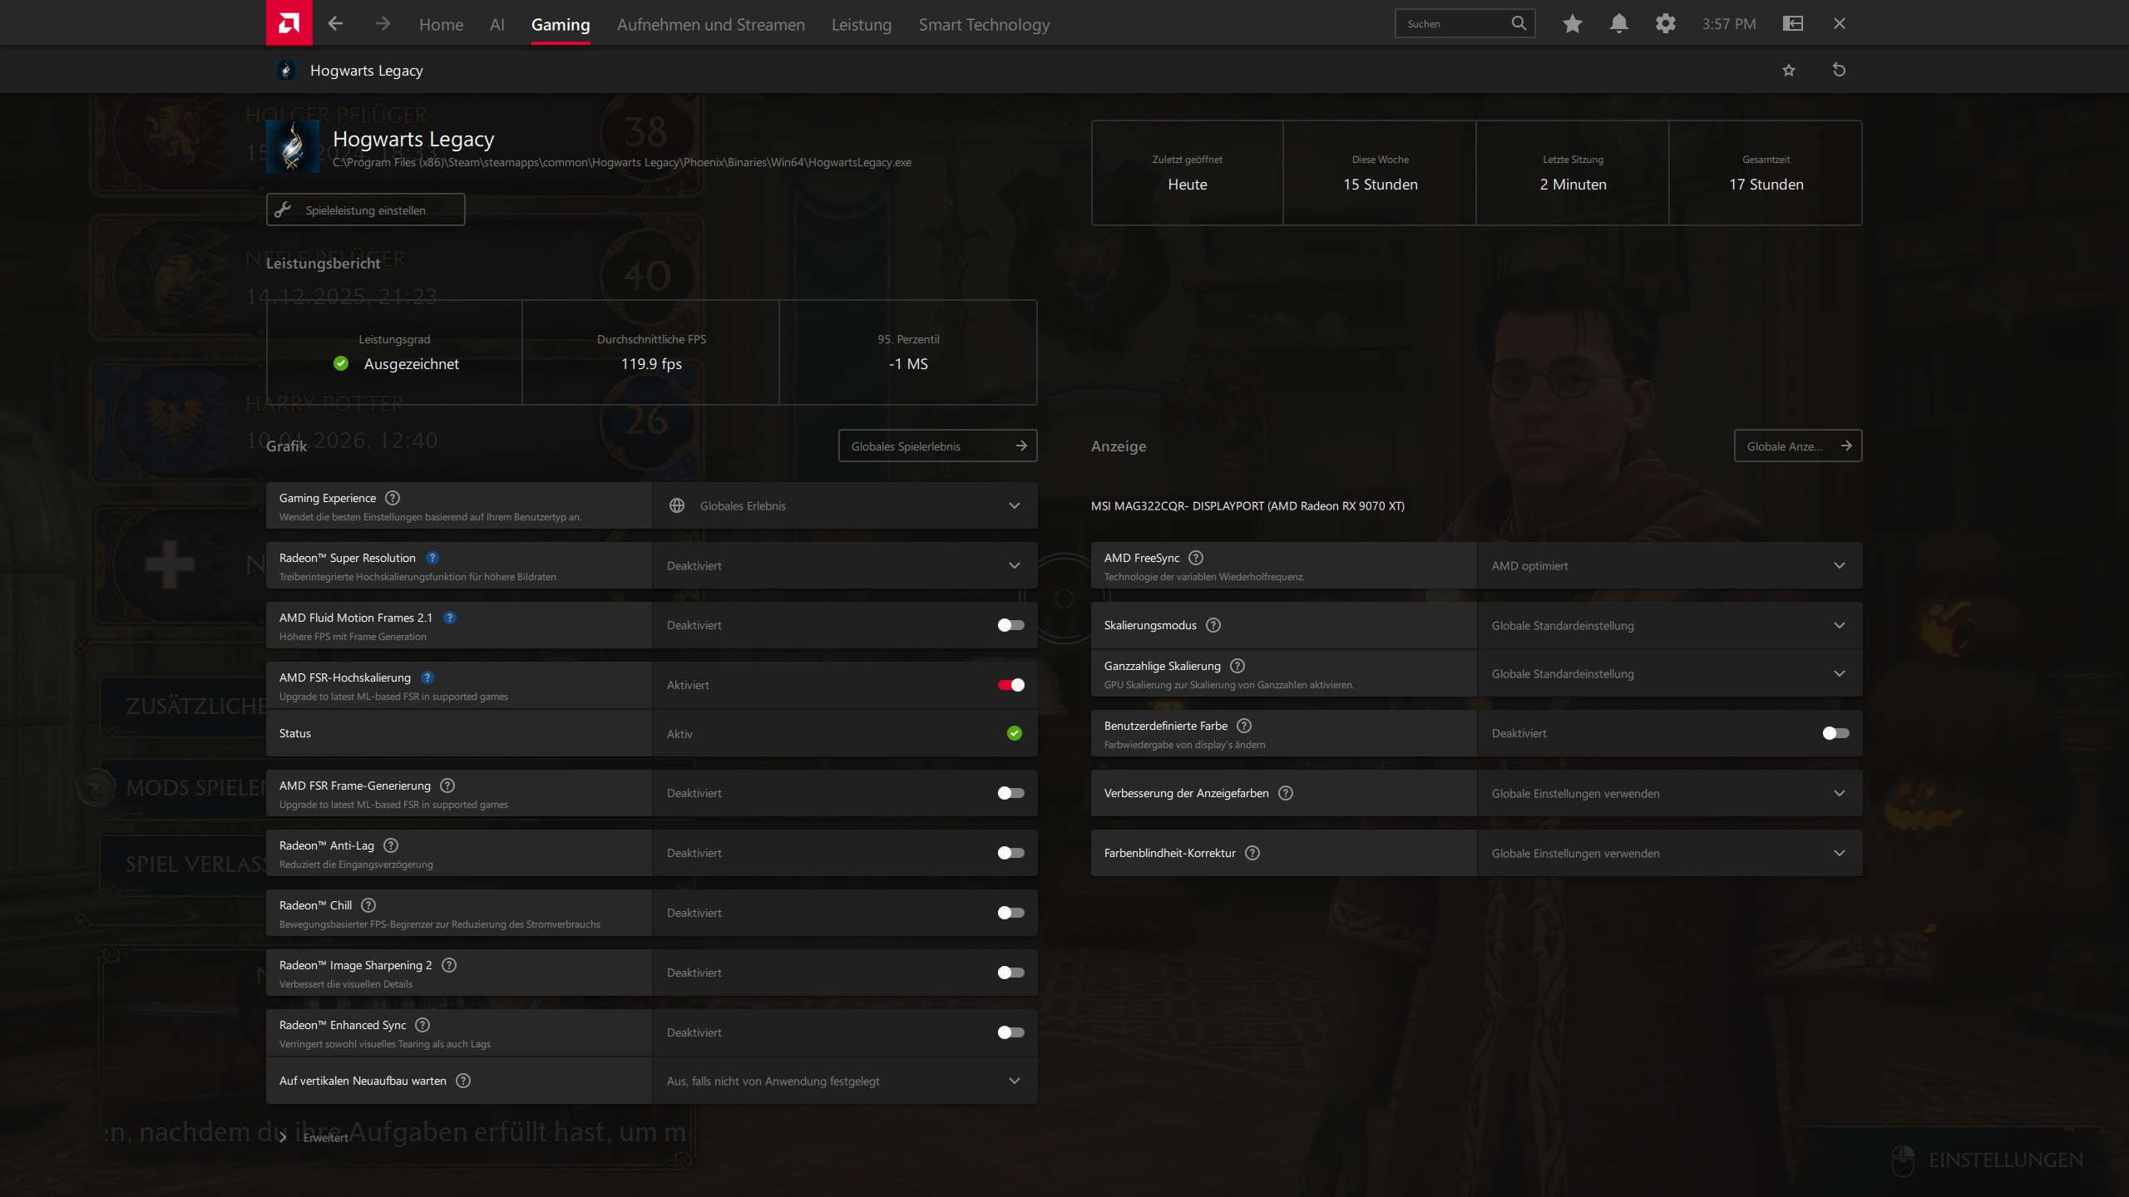The width and height of the screenshot is (2129, 1197).
Task: Disable AMD FSR-Hochskalierung toggle
Action: pos(1010,685)
